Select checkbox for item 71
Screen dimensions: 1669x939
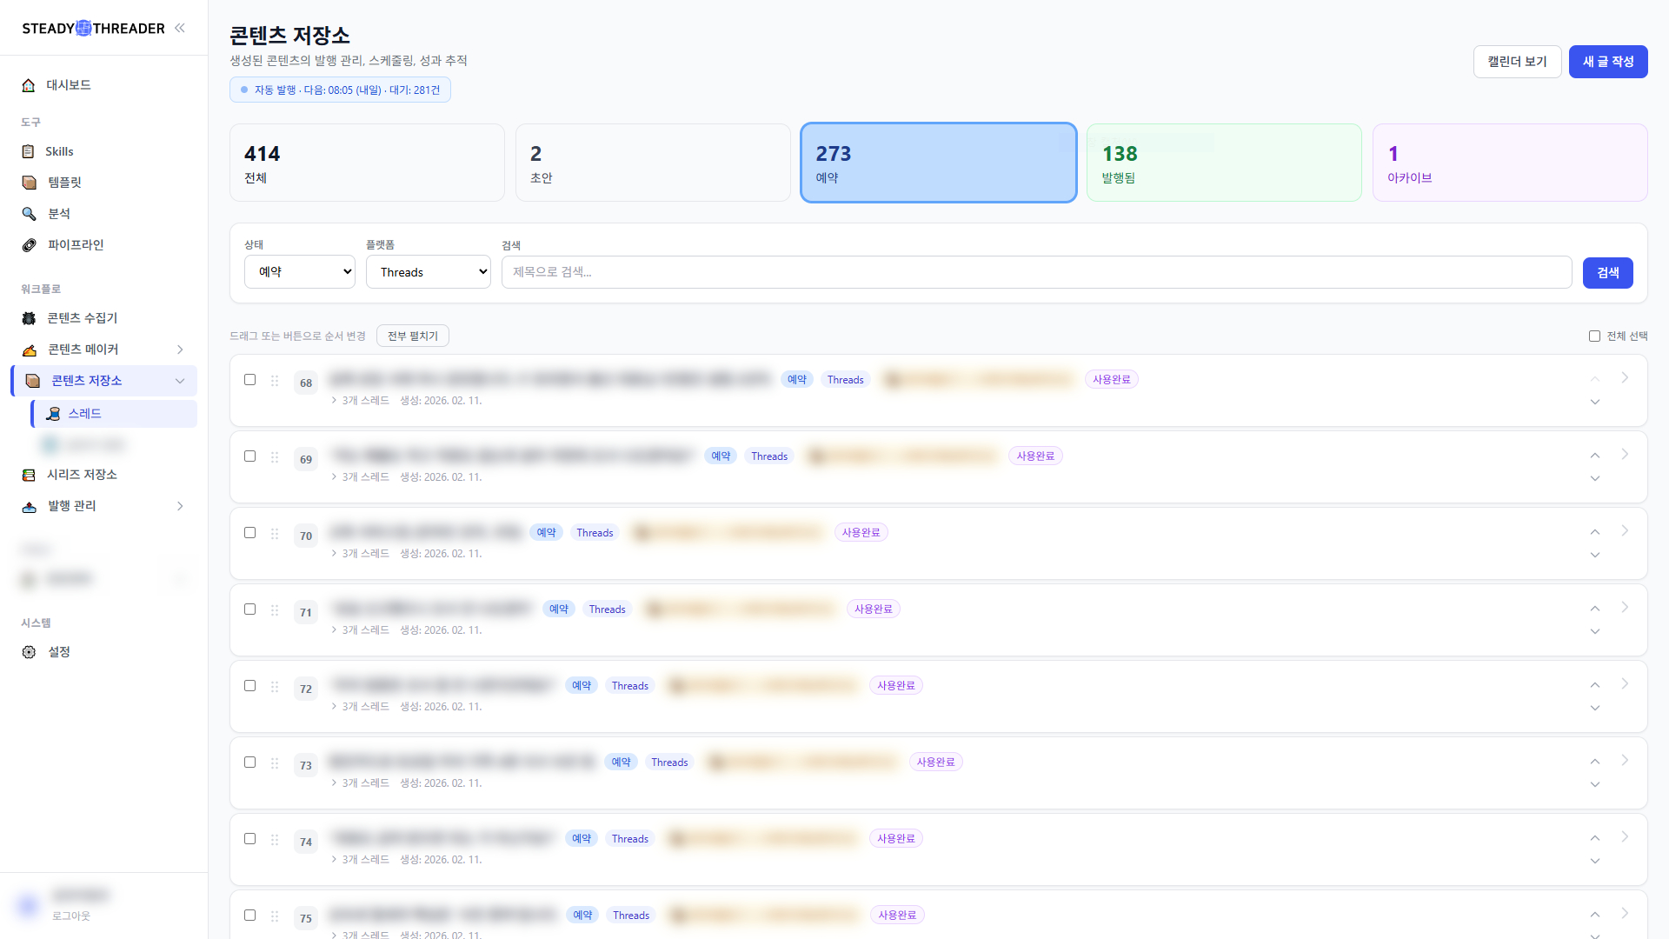pyautogui.click(x=250, y=609)
